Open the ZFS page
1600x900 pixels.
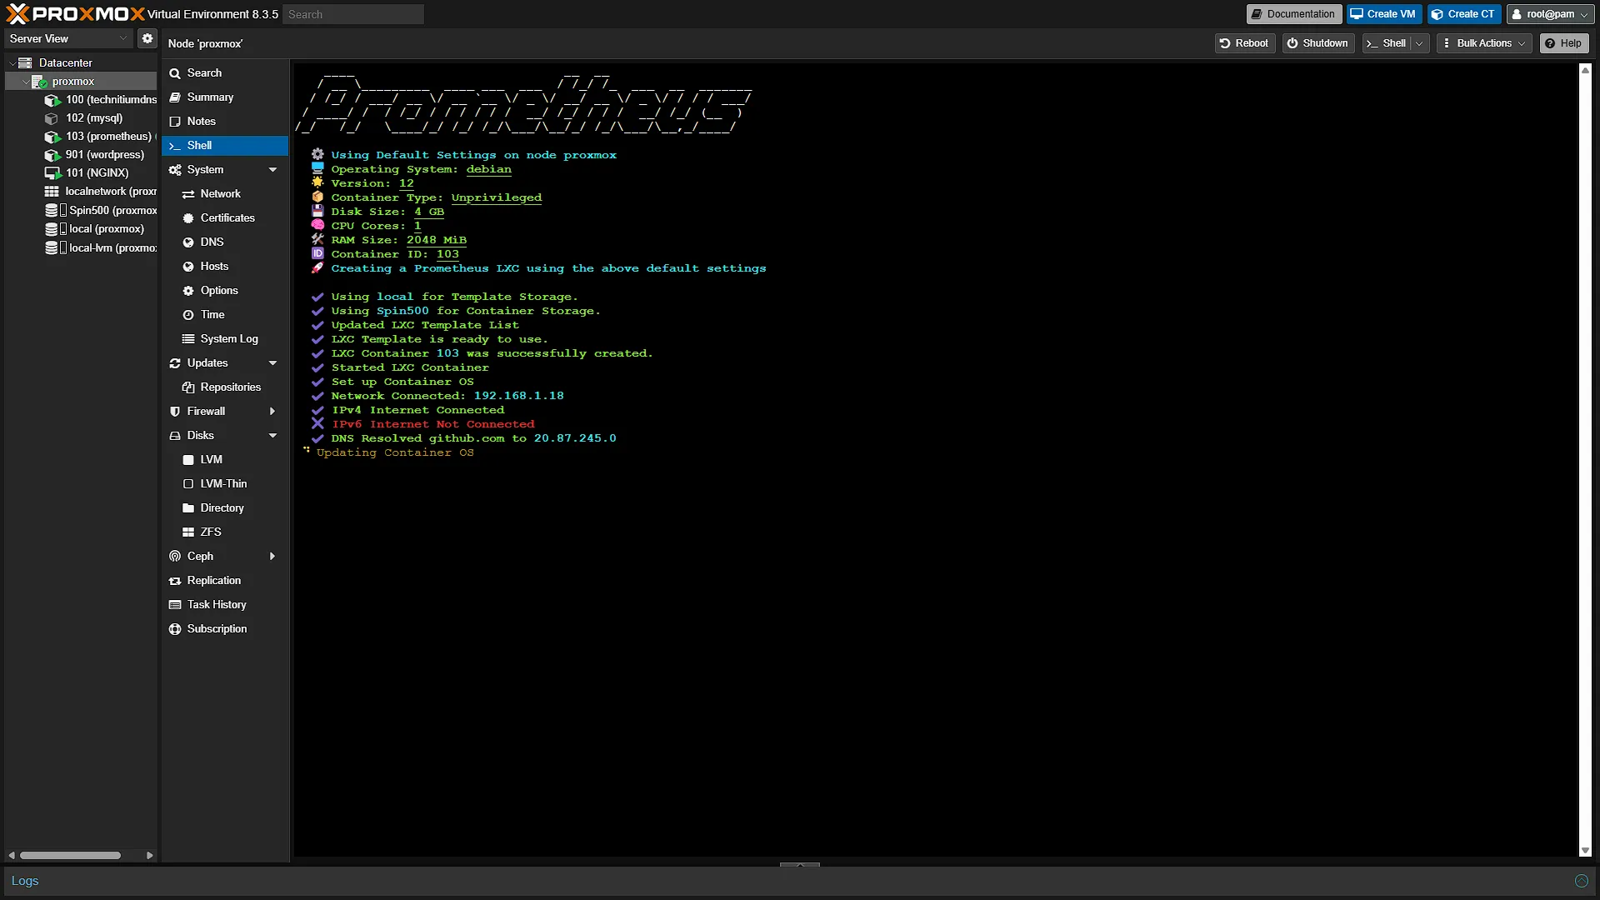click(225, 532)
